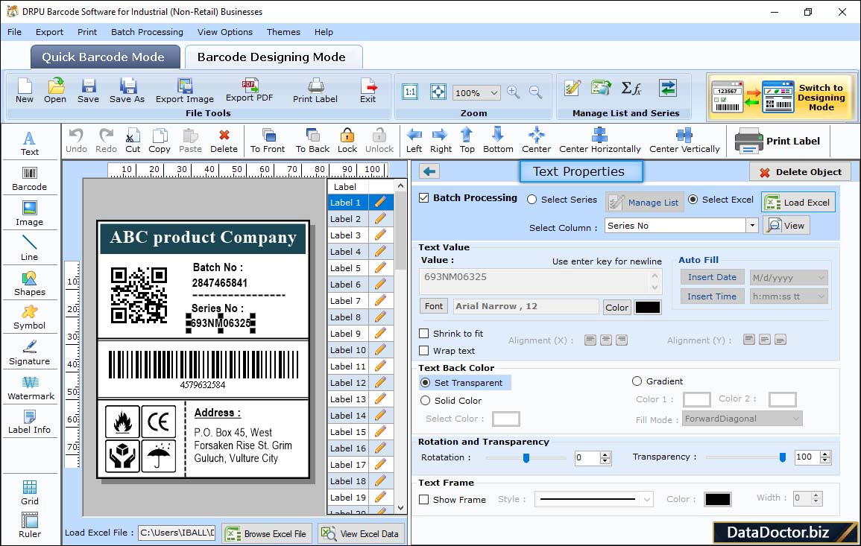861x546 pixels.
Task: Choose the Watermark tool
Action: 31,389
